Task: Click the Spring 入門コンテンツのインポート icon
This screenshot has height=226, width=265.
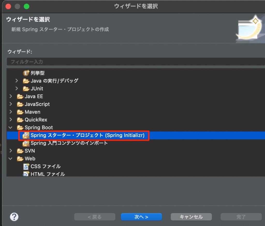Action: pos(26,143)
